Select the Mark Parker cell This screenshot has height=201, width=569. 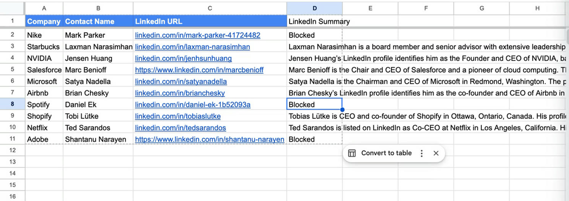tap(98, 35)
